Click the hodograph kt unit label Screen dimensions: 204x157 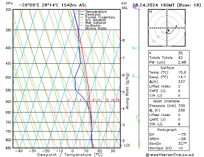[x=151, y=12]
